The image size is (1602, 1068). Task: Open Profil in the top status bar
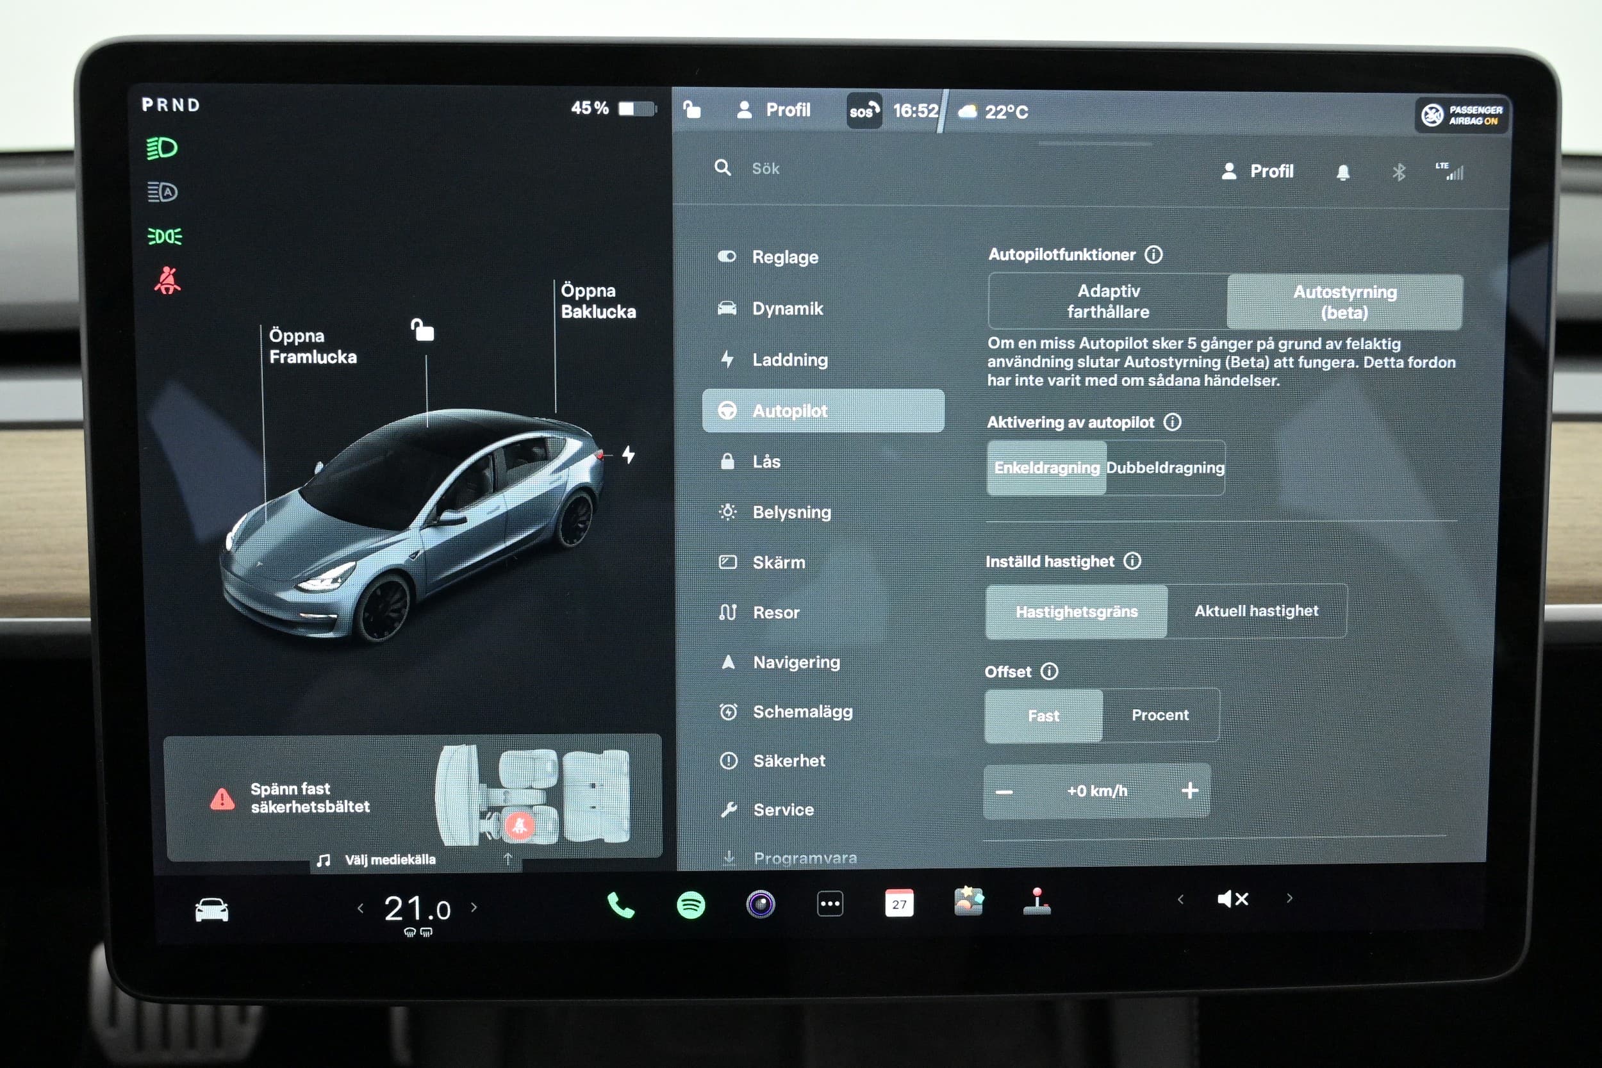pos(773,110)
